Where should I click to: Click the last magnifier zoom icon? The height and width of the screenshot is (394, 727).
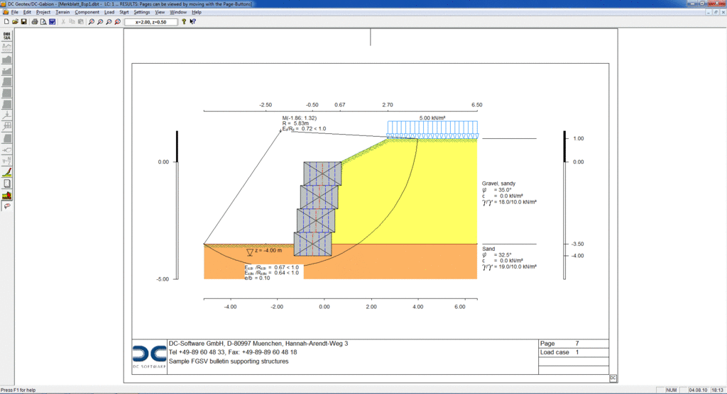point(118,22)
